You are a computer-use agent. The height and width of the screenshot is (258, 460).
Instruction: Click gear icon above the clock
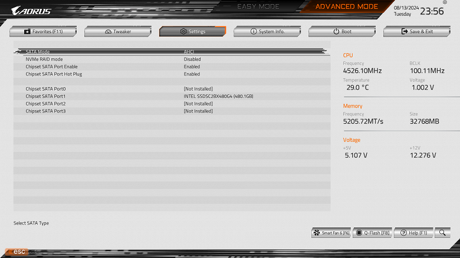click(445, 2)
